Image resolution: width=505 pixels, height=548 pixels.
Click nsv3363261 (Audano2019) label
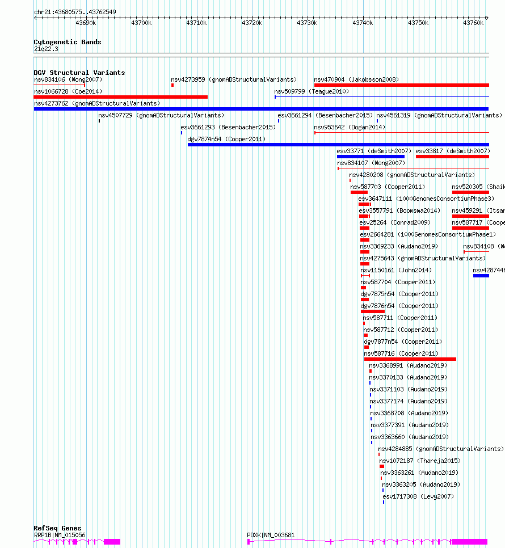(x=419, y=473)
